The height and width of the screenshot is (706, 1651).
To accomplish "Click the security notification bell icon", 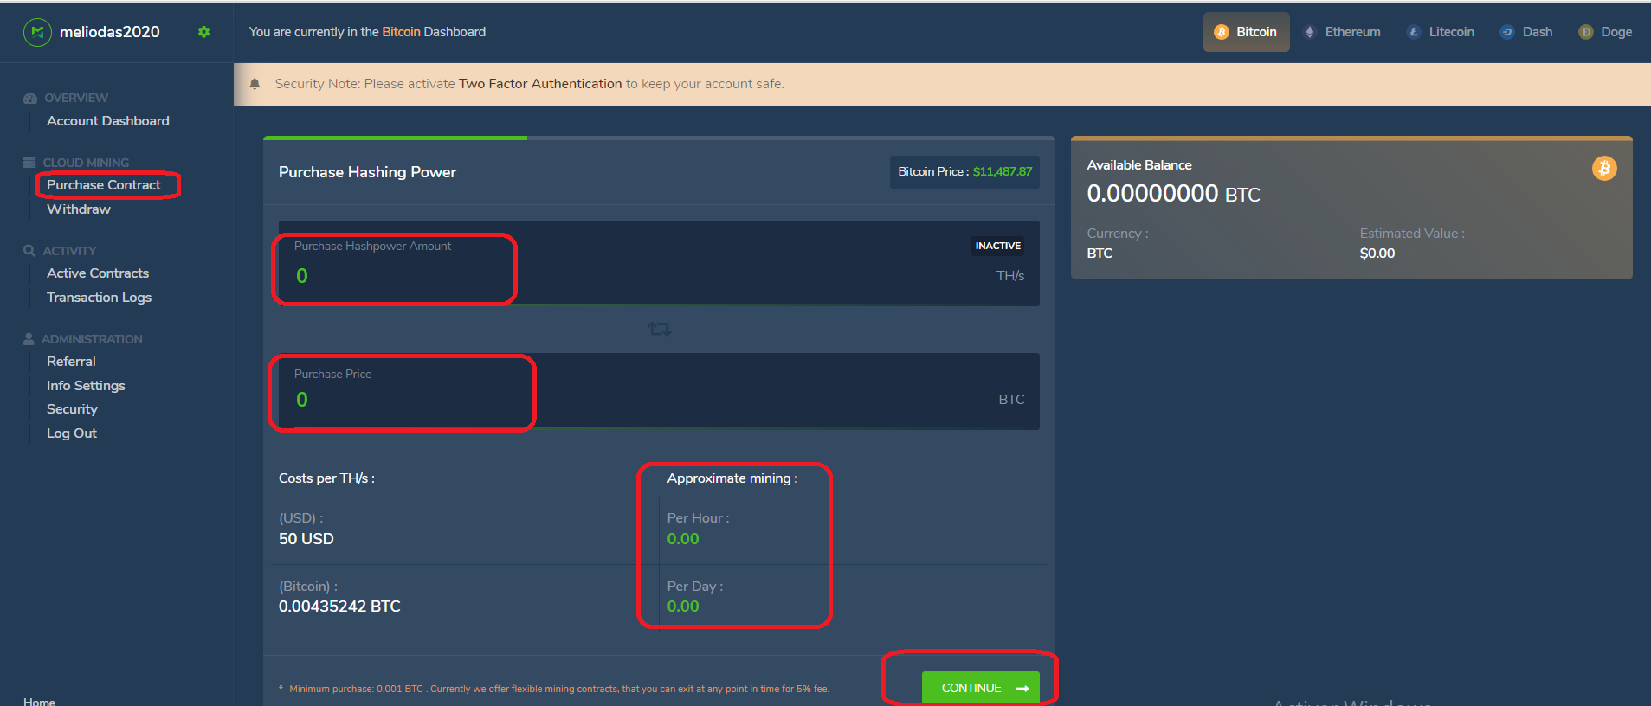I will coord(255,84).
